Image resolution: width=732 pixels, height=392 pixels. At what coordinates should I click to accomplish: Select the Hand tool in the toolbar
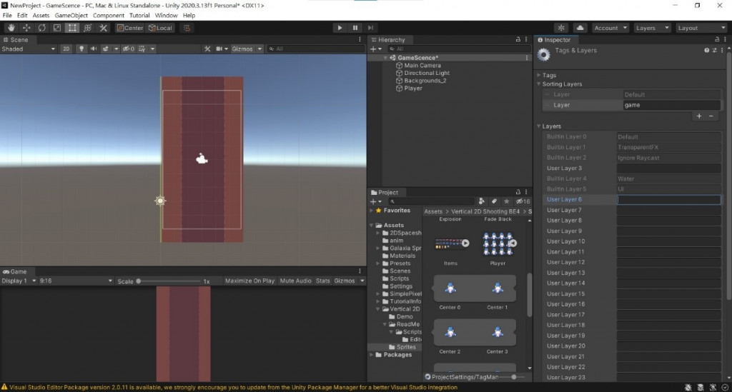(x=11, y=28)
